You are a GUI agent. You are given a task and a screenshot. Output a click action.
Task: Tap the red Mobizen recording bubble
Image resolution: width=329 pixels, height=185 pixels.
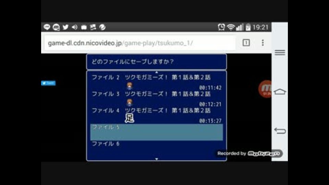coord(265,89)
